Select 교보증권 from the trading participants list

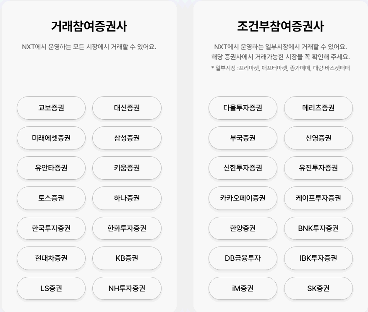(x=51, y=108)
